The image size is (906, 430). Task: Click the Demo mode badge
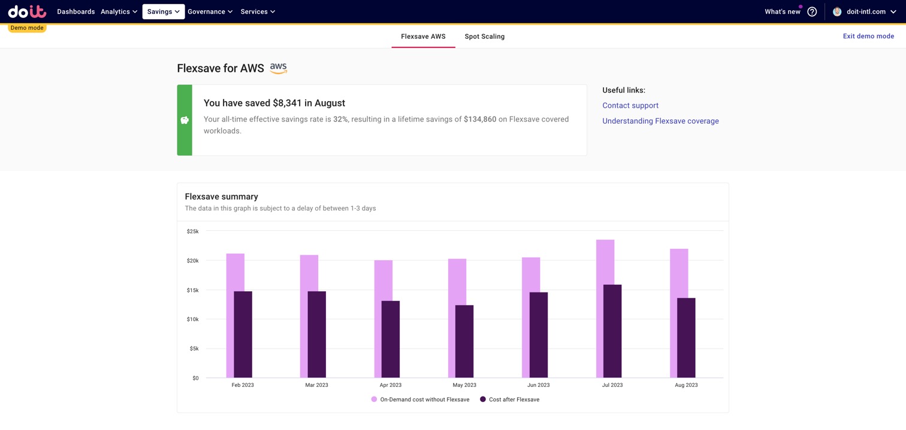tap(26, 28)
